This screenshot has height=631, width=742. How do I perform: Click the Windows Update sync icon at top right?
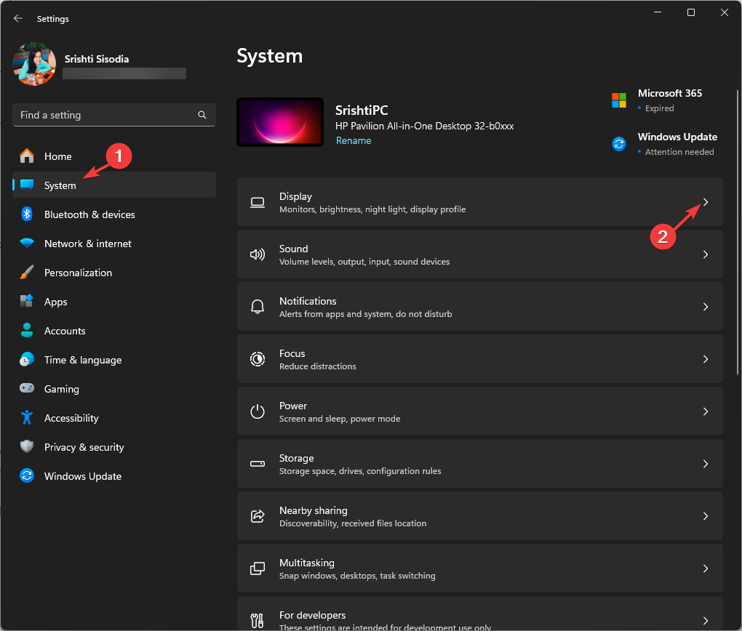tap(619, 143)
